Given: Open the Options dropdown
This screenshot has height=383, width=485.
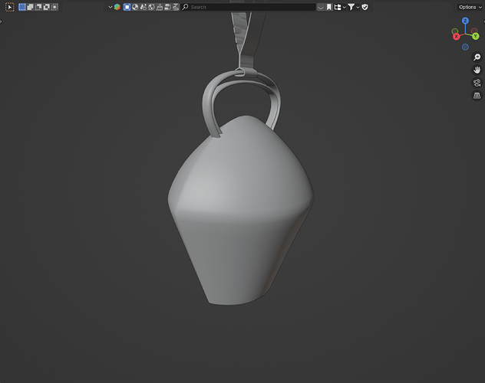Looking at the screenshot, I should tap(470, 7).
